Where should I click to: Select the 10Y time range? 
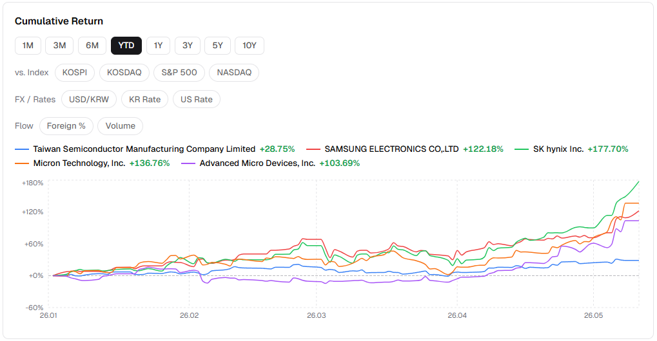pos(250,46)
